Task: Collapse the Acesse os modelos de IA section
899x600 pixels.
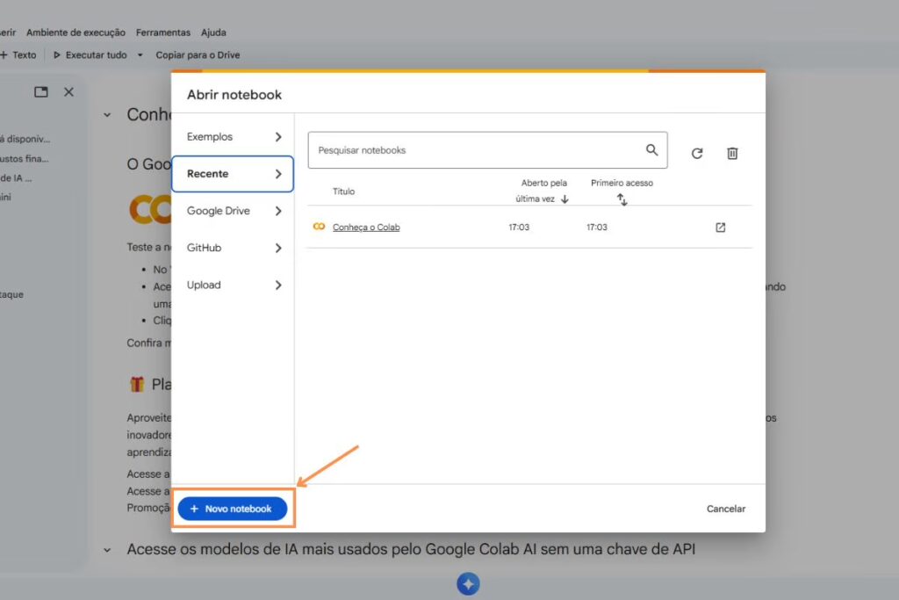Action: [x=107, y=550]
